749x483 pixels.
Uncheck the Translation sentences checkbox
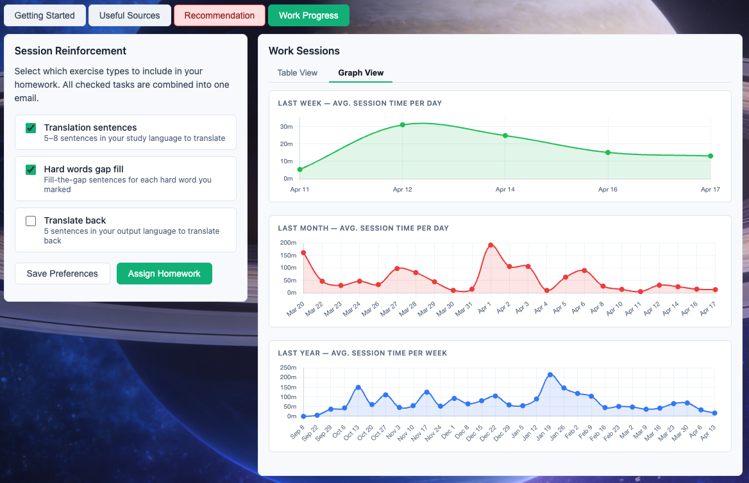tap(31, 128)
